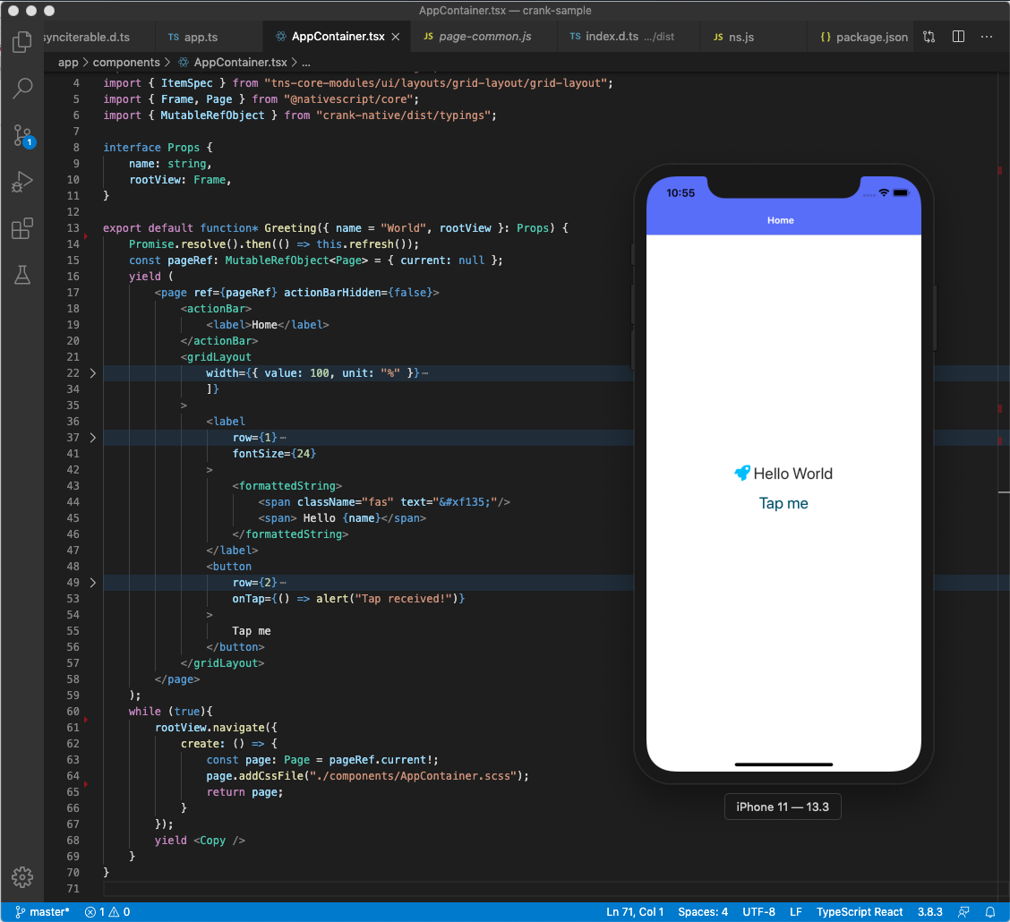Change the LF end-of-line sequence

pyautogui.click(x=795, y=911)
